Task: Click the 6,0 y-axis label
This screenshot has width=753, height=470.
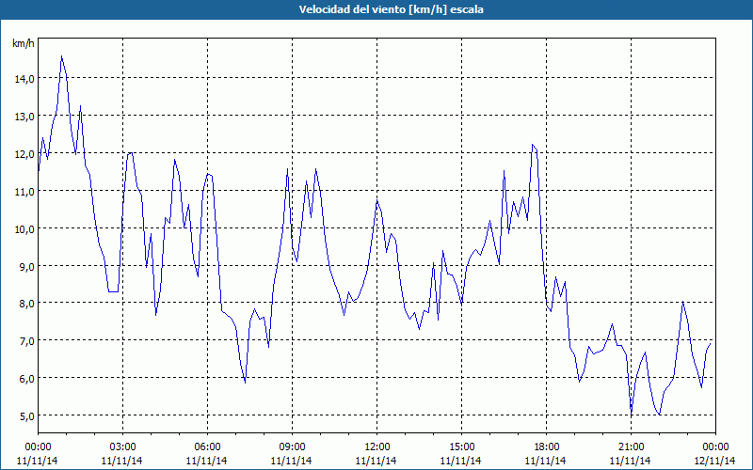Action: 26,379
